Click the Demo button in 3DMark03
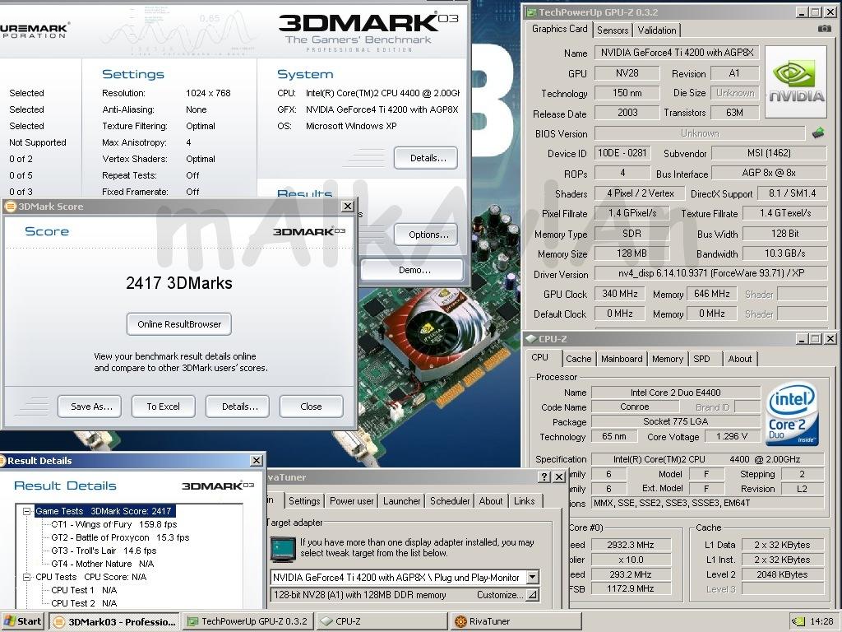The height and width of the screenshot is (632, 842). pos(412,270)
